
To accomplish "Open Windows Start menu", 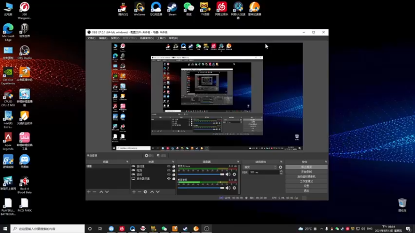I will pos(5,229).
